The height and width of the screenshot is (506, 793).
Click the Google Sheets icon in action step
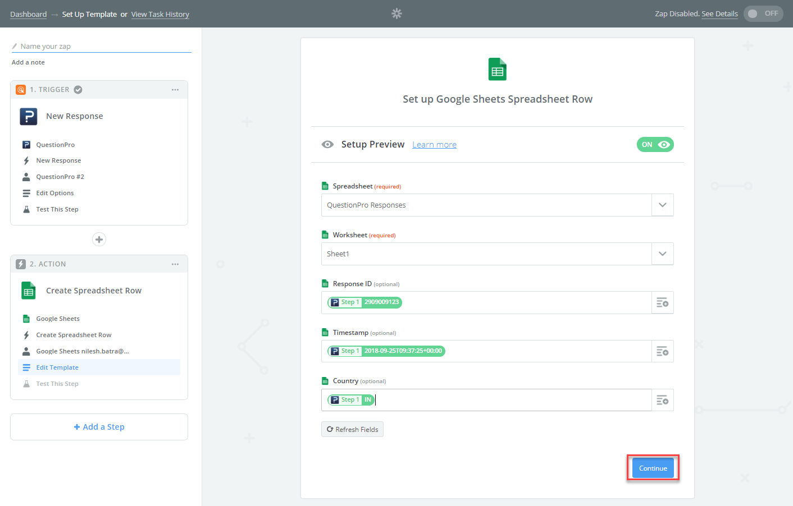pyautogui.click(x=29, y=291)
